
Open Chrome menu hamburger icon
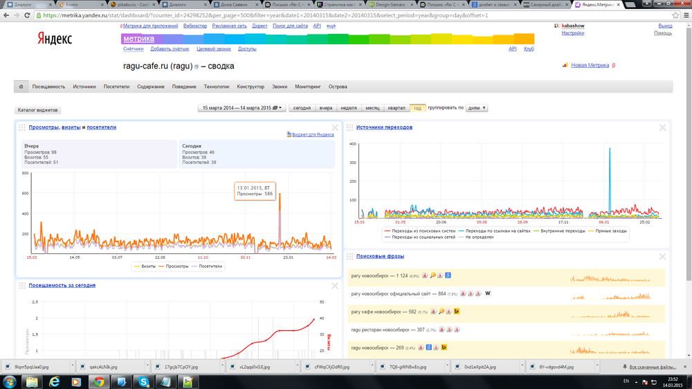pyautogui.click(x=686, y=15)
